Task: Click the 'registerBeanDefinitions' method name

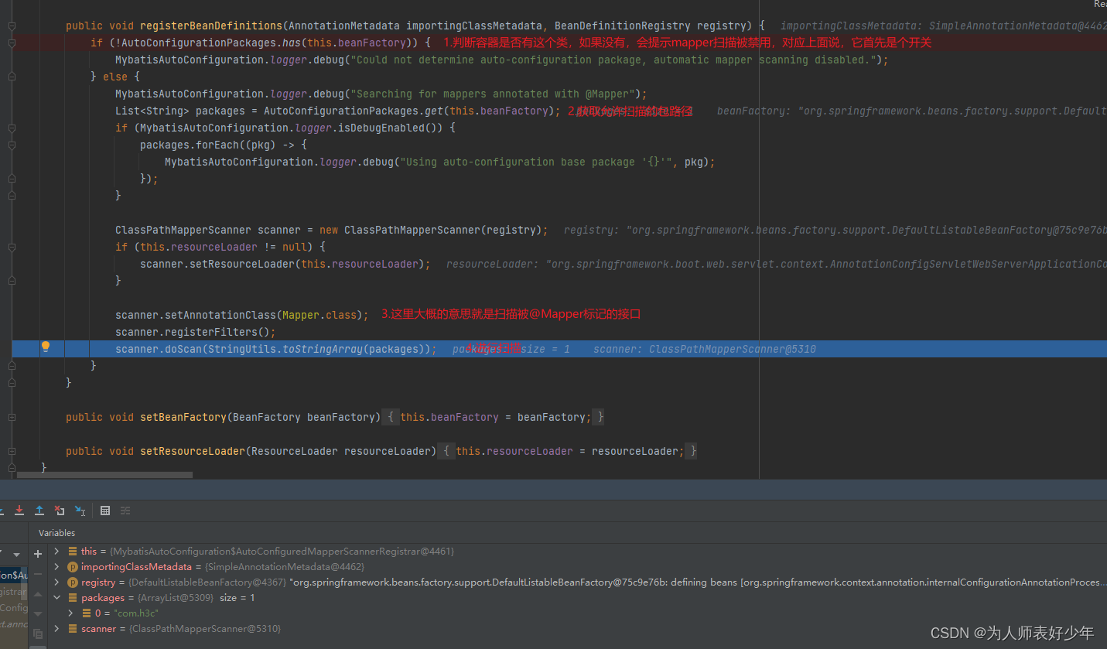Action: [x=211, y=26]
